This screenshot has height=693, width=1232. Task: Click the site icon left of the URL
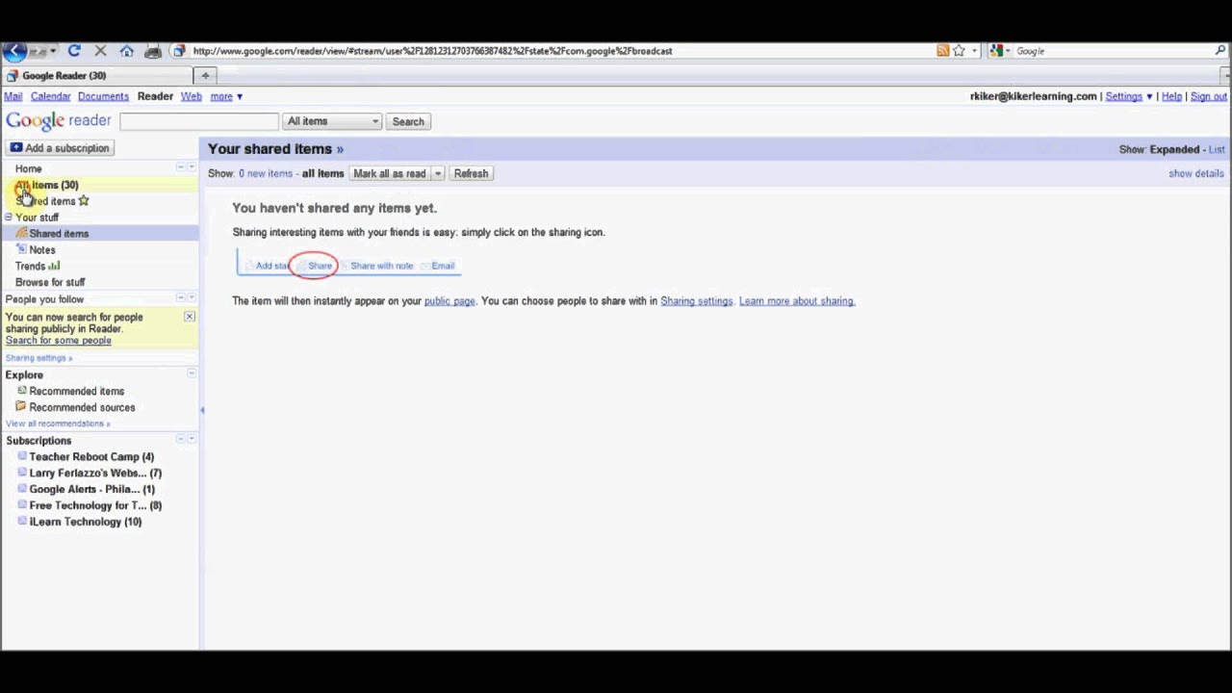coord(179,51)
